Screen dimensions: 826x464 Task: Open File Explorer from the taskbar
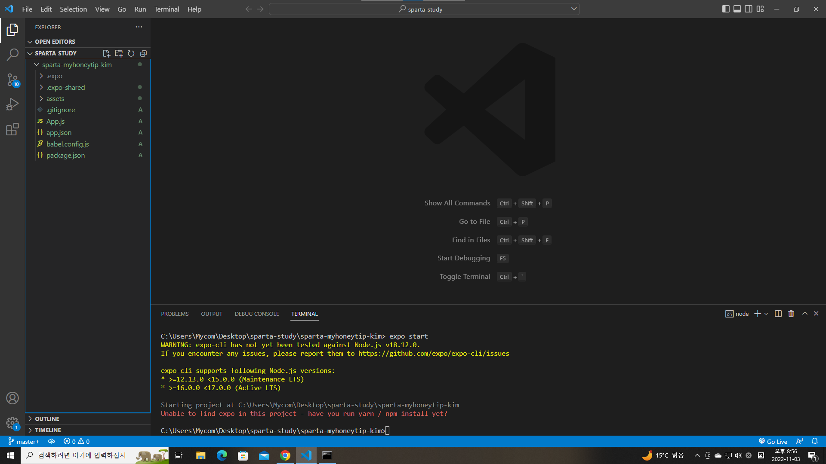[x=201, y=455]
